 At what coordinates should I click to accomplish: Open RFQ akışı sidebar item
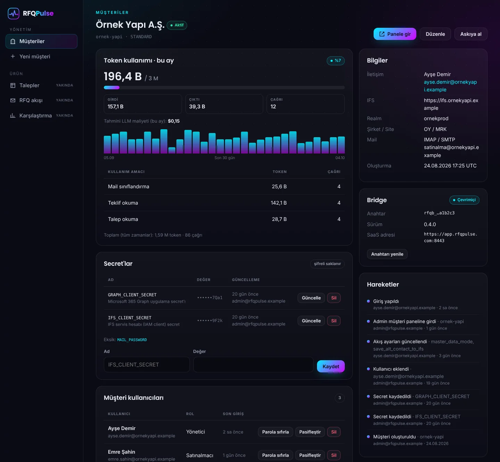pos(41,100)
